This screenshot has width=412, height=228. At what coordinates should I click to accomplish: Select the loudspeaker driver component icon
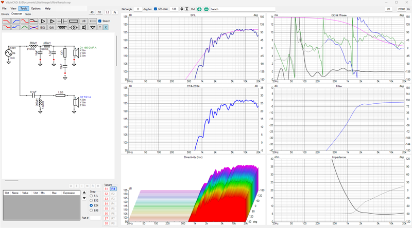[83, 27]
